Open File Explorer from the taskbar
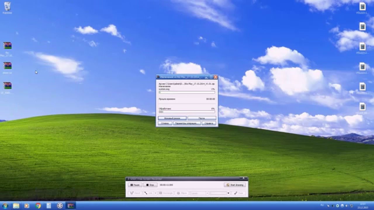This screenshot has width=374, height=210. 16,206
